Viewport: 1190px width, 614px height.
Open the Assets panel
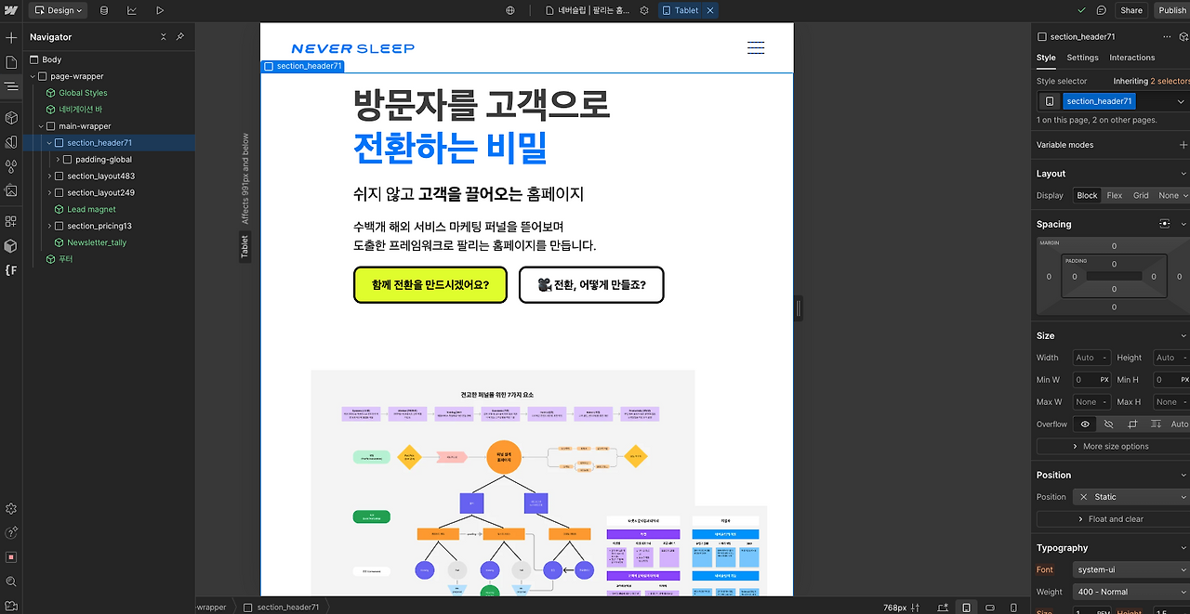pyautogui.click(x=10, y=190)
